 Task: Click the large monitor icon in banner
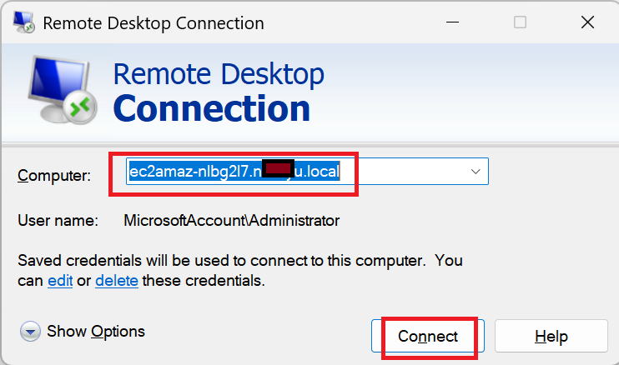click(x=63, y=90)
